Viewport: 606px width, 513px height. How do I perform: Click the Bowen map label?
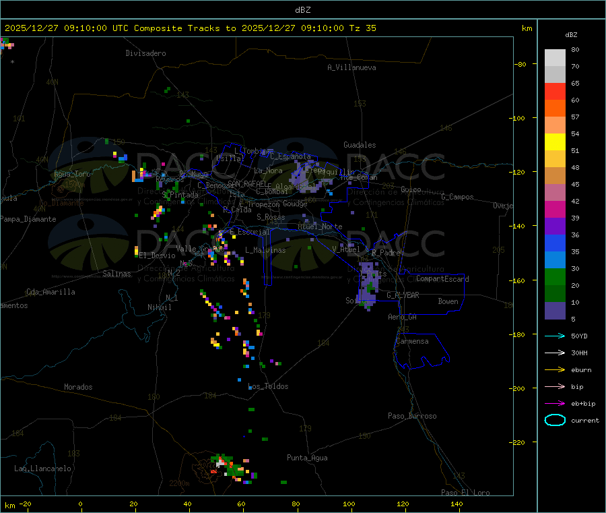point(448,301)
